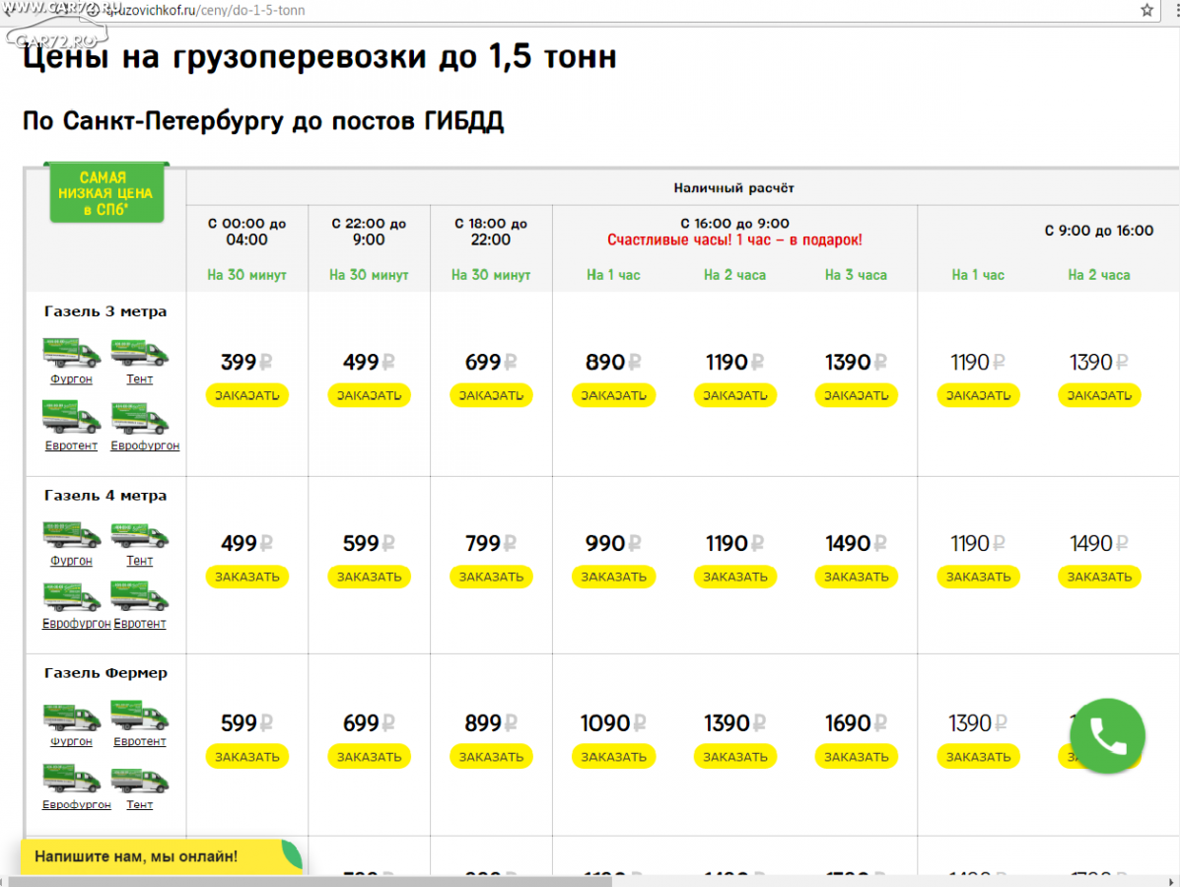Click Еврофургон truck image under Газель Фермер
This screenshot has height=887, width=1180.
[x=72, y=780]
